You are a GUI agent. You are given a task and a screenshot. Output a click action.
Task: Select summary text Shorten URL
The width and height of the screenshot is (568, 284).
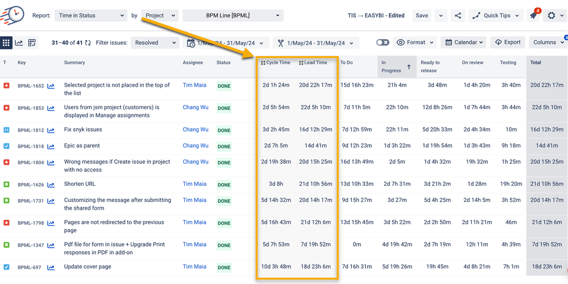pyautogui.click(x=80, y=184)
